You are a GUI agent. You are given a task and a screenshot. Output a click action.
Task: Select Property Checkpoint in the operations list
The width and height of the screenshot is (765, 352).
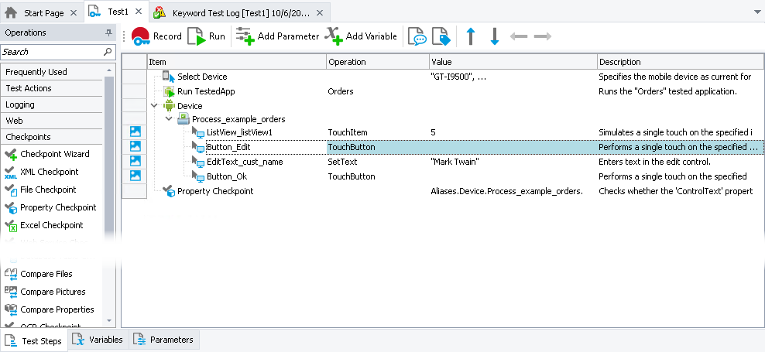point(58,207)
